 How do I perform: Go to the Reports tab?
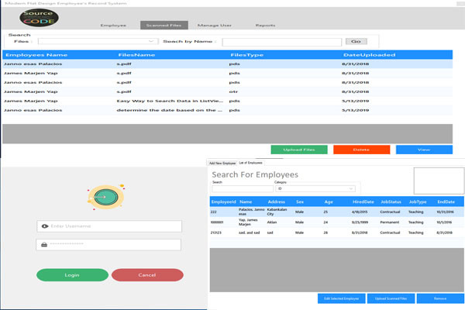[x=265, y=26]
